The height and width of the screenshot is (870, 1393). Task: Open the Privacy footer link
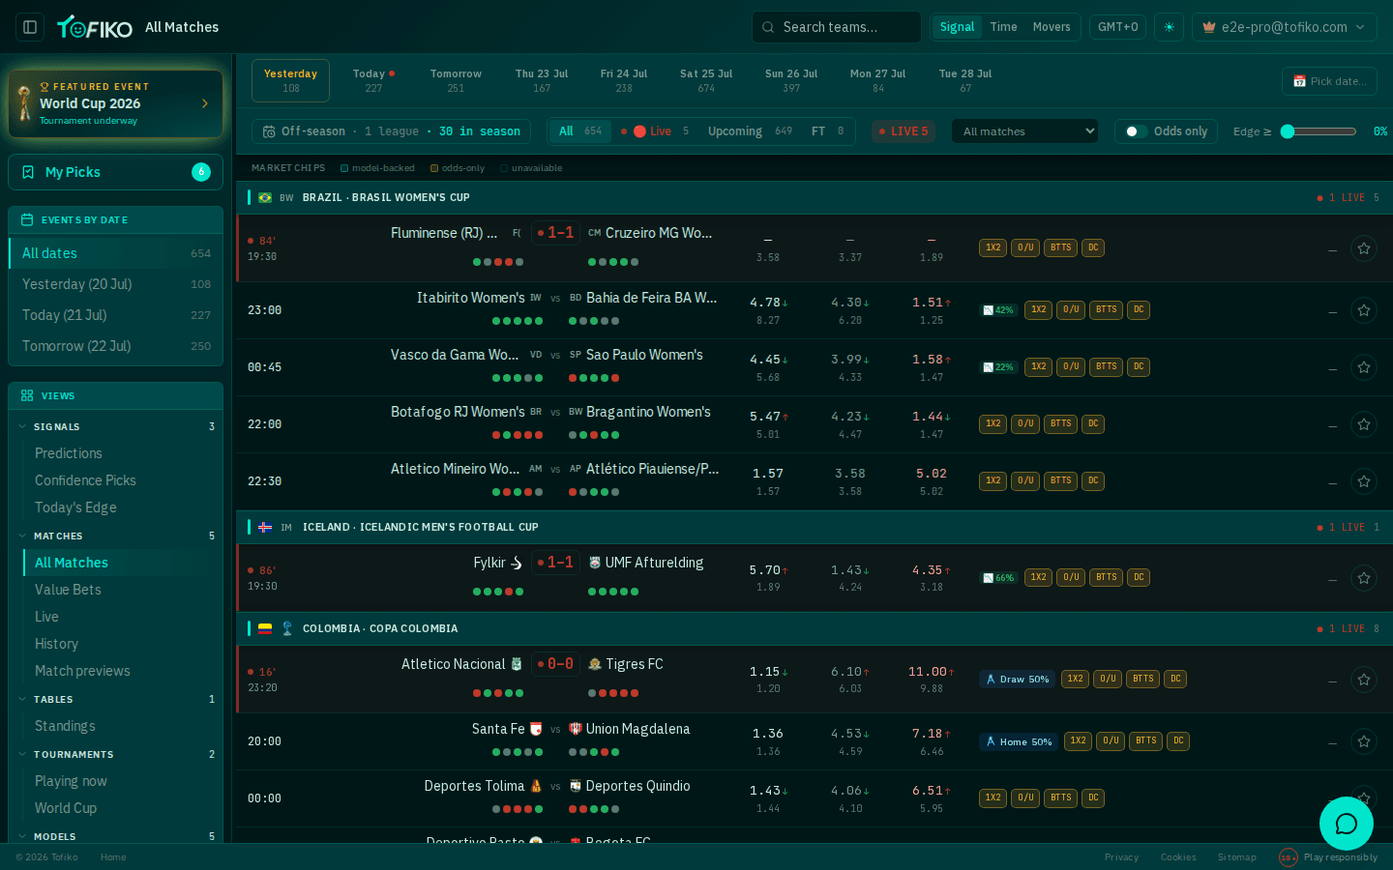click(x=1121, y=857)
